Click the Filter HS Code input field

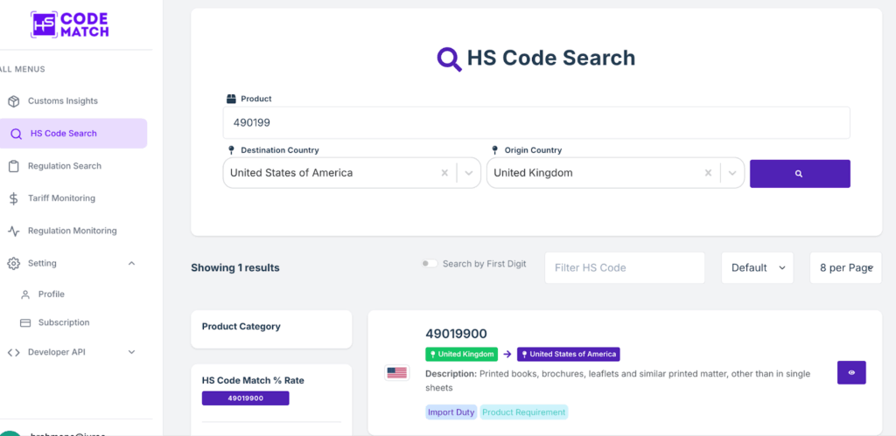click(624, 267)
